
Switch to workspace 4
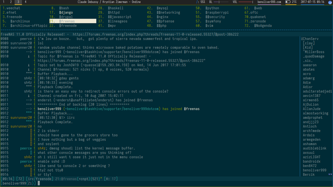[x=25, y=2]
